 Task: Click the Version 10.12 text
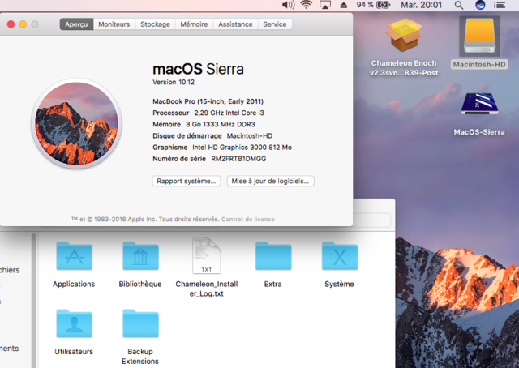174,82
